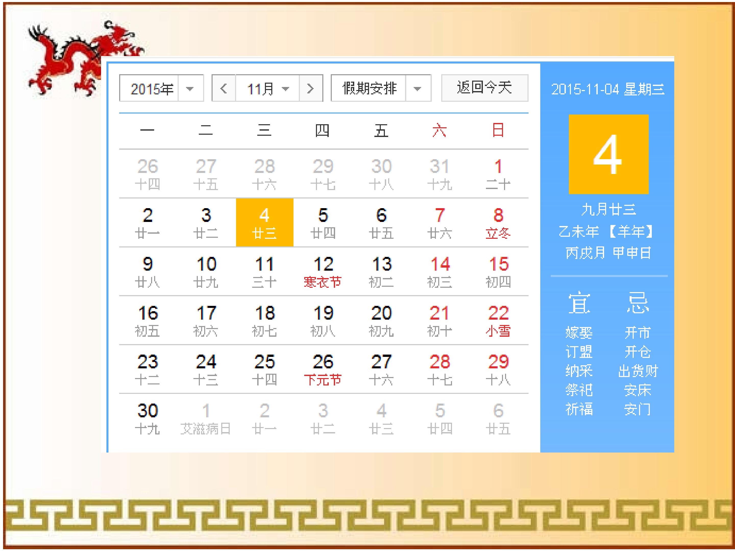Screen dimensions: 735x551
Task: Go to the previous month arrow
Action: [x=224, y=88]
